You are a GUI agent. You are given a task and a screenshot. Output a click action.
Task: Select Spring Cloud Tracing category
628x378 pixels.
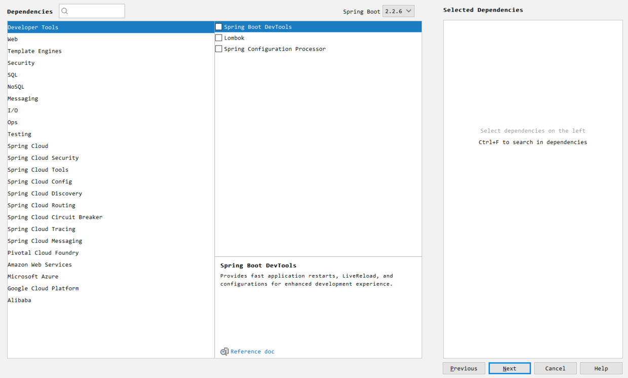click(111, 229)
